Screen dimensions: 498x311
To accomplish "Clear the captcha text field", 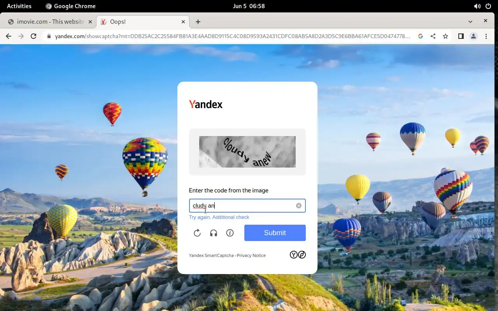I will tap(299, 206).
